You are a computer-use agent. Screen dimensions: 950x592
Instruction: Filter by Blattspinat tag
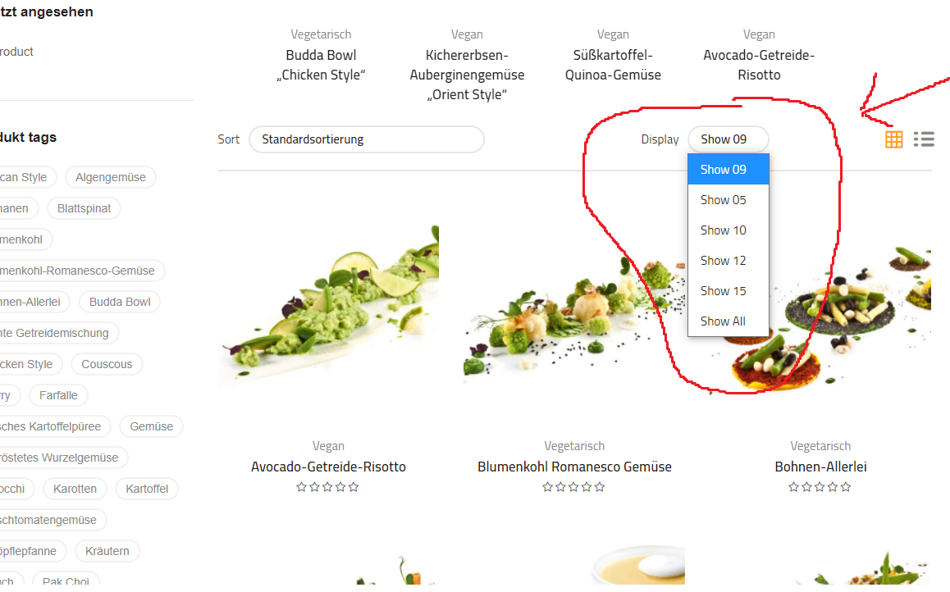(x=84, y=208)
